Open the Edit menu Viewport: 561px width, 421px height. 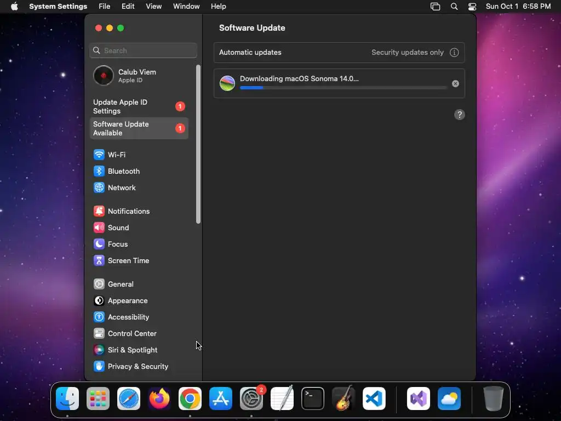coord(128,7)
